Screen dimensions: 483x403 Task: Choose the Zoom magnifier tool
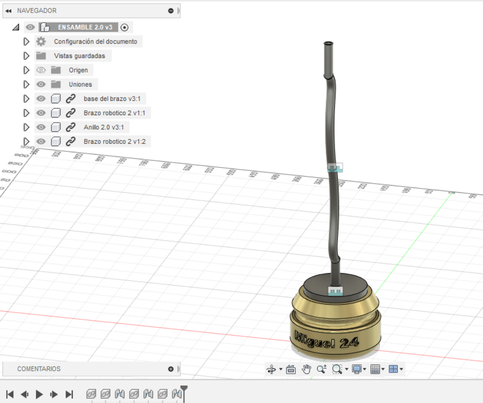coord(322,369)
